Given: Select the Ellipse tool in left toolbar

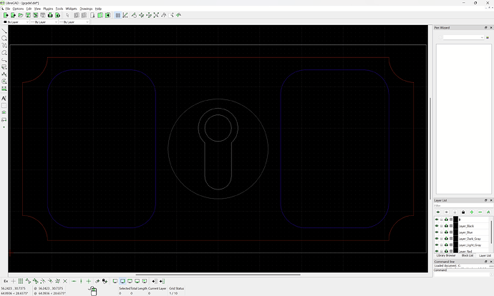Looking at the screenshot, I should point(4,52).
